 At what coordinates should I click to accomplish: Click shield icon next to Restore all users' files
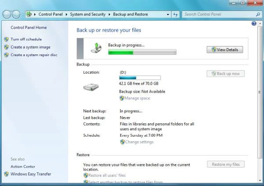pos(86,175)
